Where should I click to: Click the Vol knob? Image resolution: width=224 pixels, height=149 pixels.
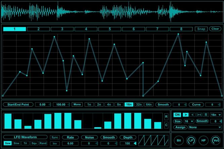click(215, 140)
